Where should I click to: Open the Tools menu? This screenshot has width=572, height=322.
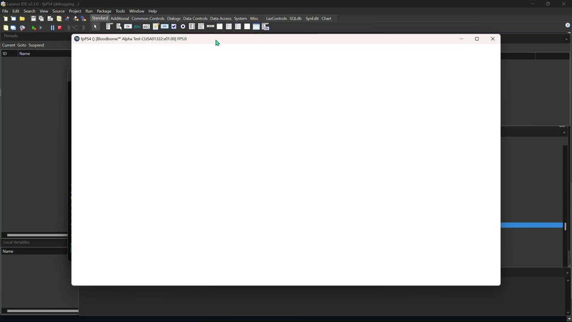click(120, 11)
